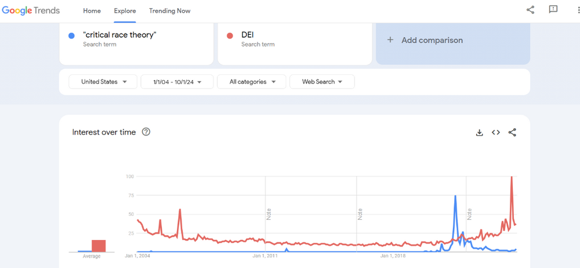This screenshot has height=268, width=580.
Task: Click the Google Trends logo
Action: pos(31,11)
